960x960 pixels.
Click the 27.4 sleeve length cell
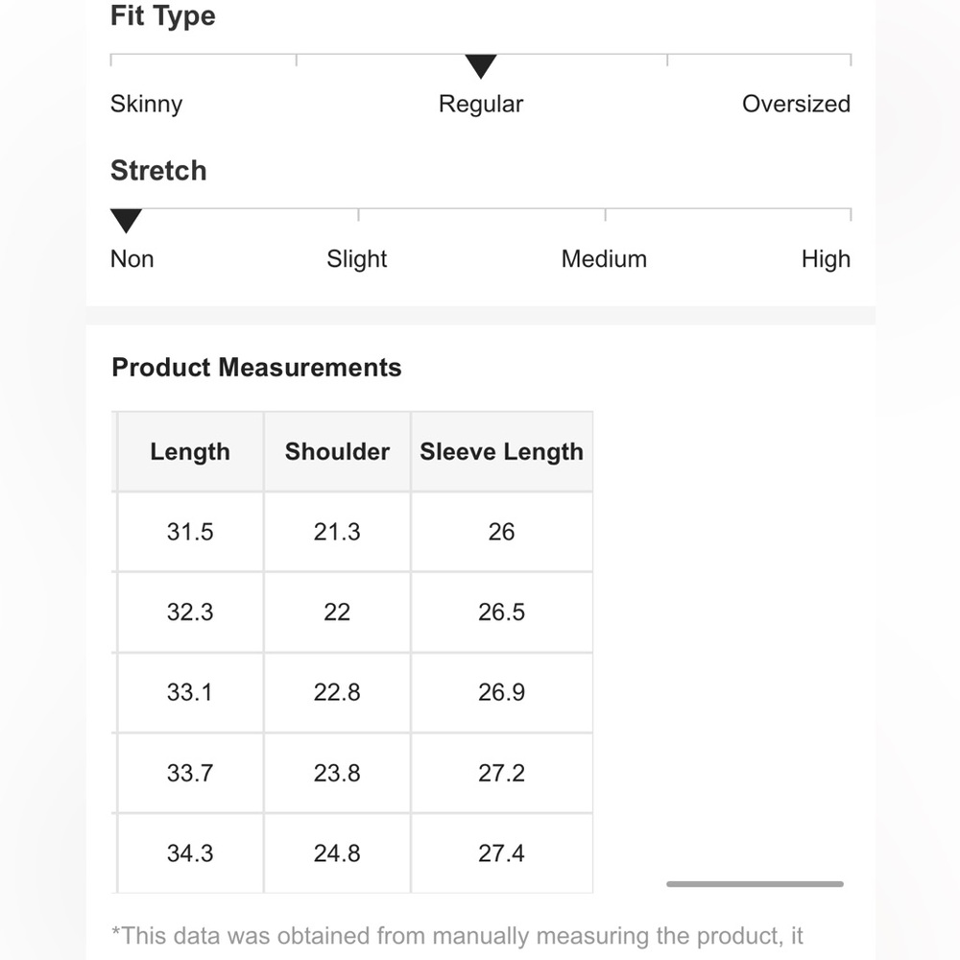click(x=501, y=853)
